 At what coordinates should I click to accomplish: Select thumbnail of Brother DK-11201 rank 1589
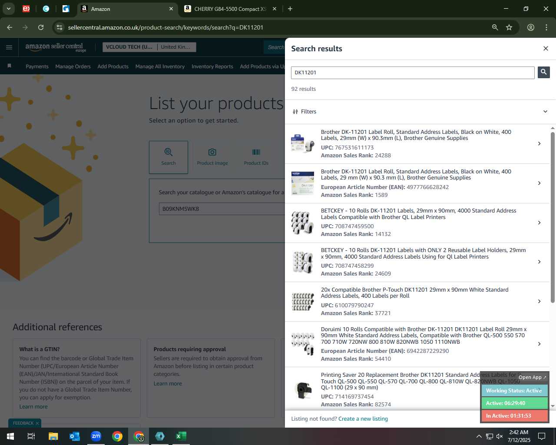[302, 183]
